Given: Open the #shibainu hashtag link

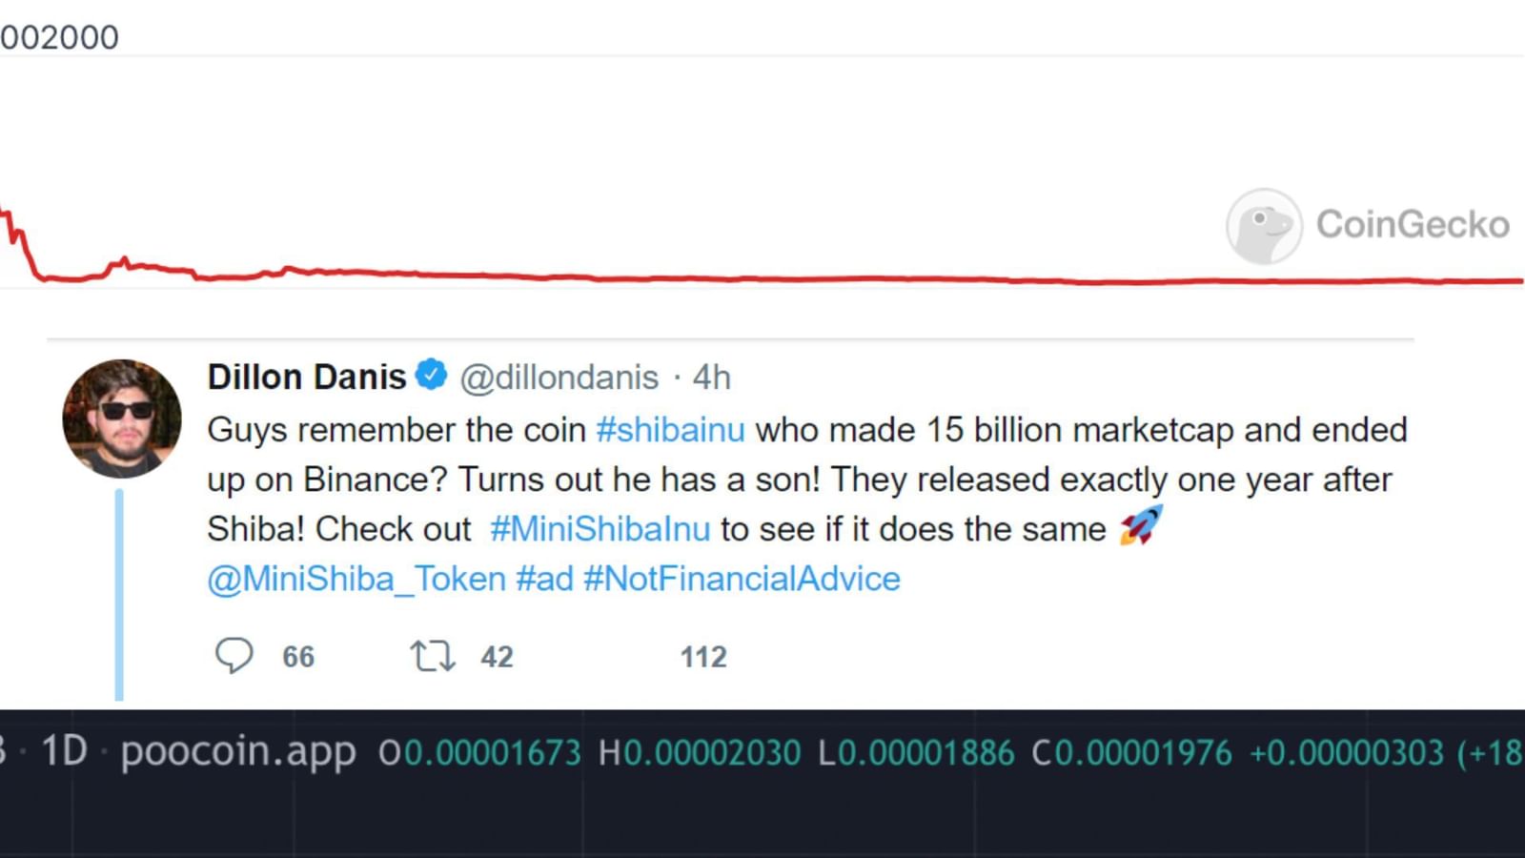Looking at the screenshot, I should [x=670, y=430].
